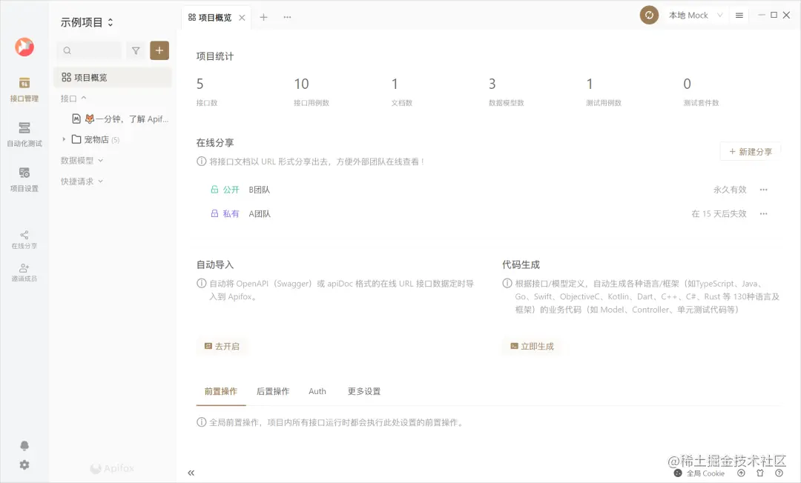Screen dimensions: 801x483
Task: Close the 项目概览 tab
Action: coord(242,17)
